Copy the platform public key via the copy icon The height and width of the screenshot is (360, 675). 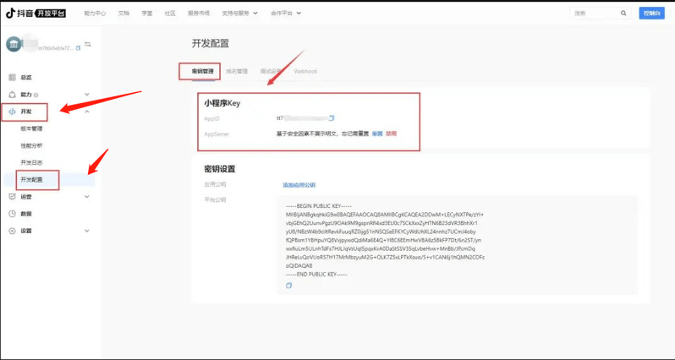pyautogui.click(x=288, y=286)
